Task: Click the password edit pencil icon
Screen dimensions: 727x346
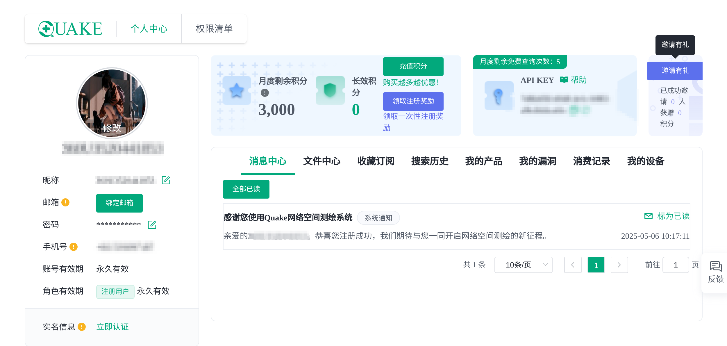Action: [x=152, y=224]
